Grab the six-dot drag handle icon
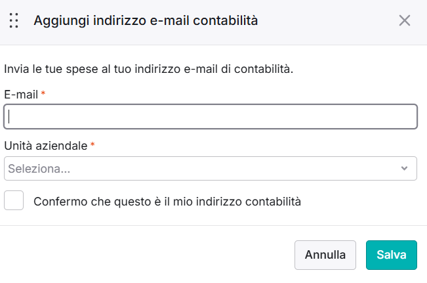427x283 pixels. coord(14,20)
